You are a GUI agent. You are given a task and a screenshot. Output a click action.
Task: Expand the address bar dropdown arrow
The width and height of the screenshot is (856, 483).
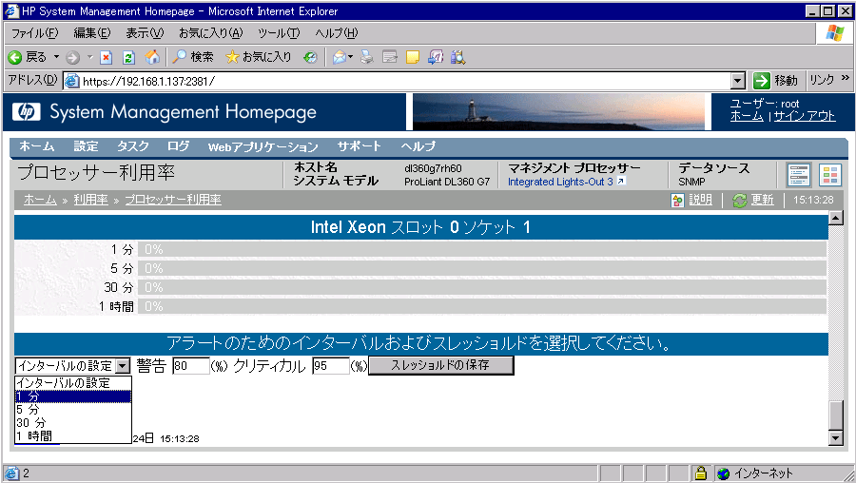click(737, 82)
